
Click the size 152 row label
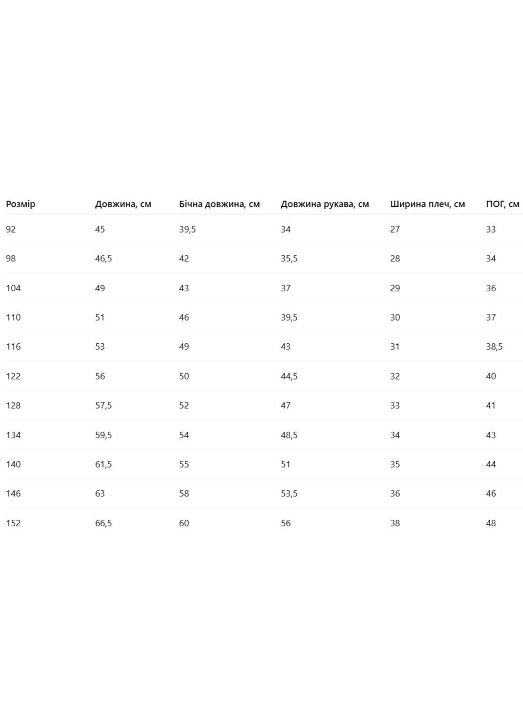coord(14,523)
